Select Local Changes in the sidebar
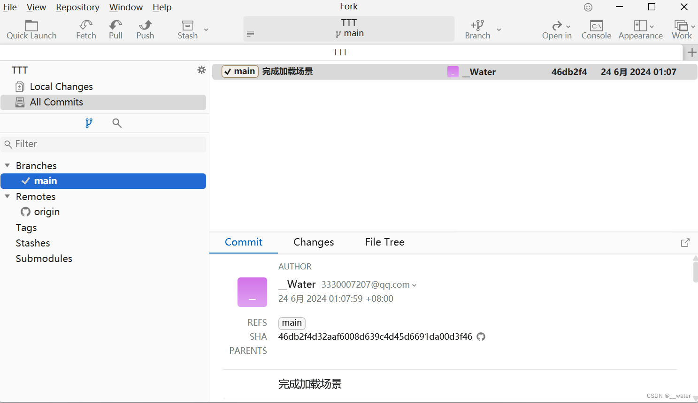This screenshot has height=403, width=698. [x=61, y=86]
